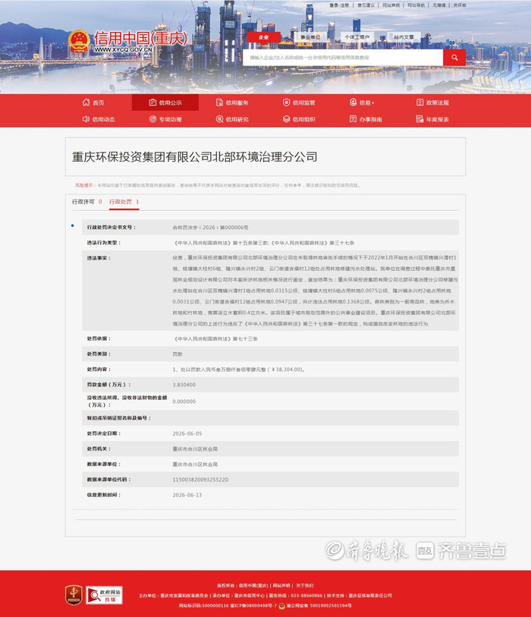Click the 信用中国(重庆) national emblem logo

79,41
